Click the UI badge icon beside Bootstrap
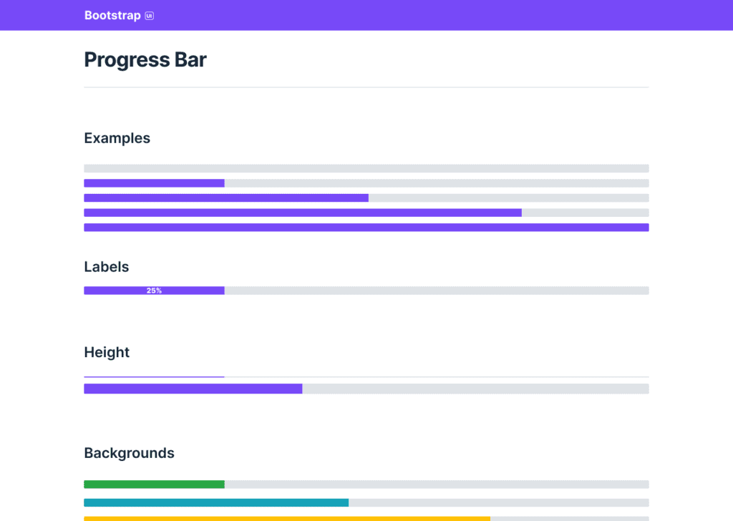Image resolution: width=733 pixels, height=521 pixels. (149, 15)
